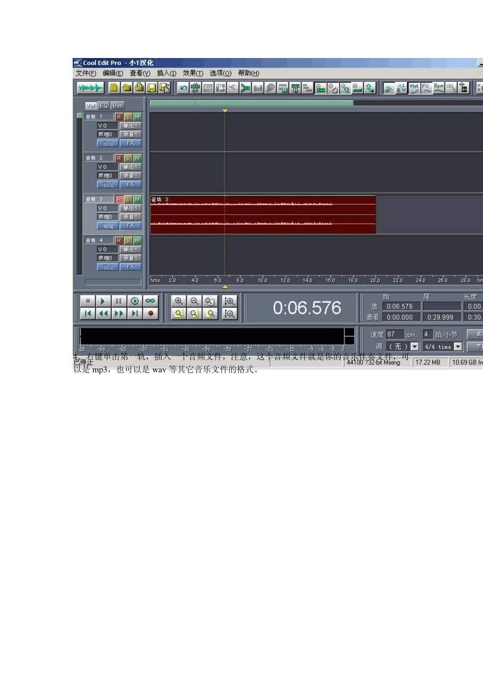Zoom in horizontally magnifier icon
The height and width of the screenshot is (684, 483).
(x=178, y=301)
